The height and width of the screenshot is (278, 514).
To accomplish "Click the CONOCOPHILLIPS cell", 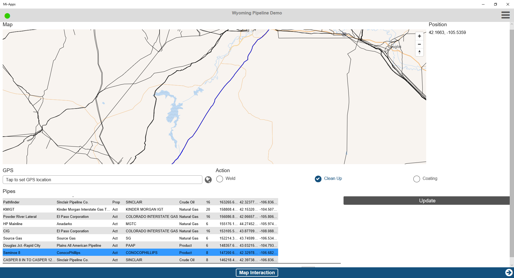I will pos(142,253).
